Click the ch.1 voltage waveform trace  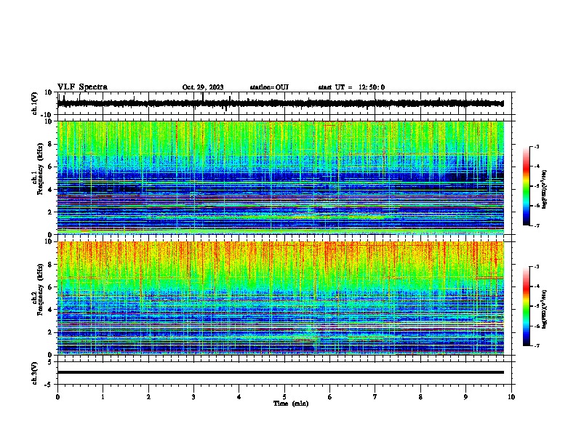coord(281,103)
